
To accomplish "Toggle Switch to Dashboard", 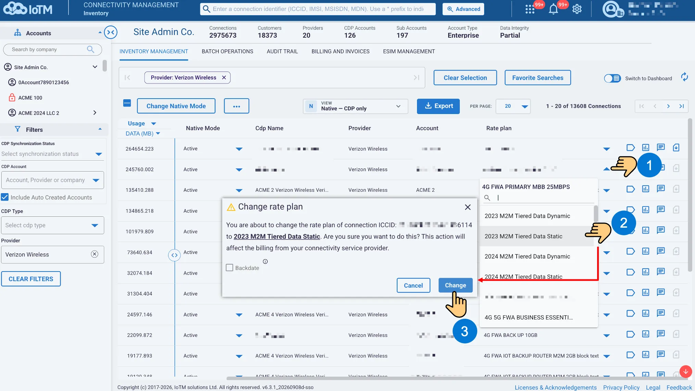I will click(612, 78).
